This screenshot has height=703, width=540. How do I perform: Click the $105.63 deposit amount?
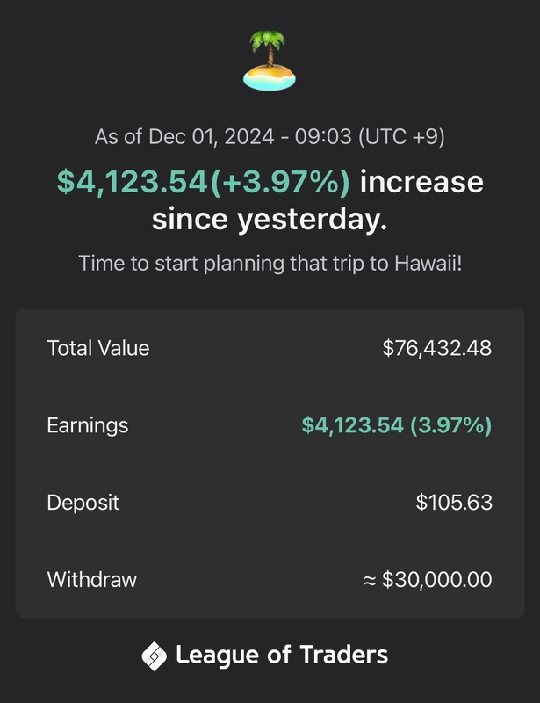click(x=454, y=502)
